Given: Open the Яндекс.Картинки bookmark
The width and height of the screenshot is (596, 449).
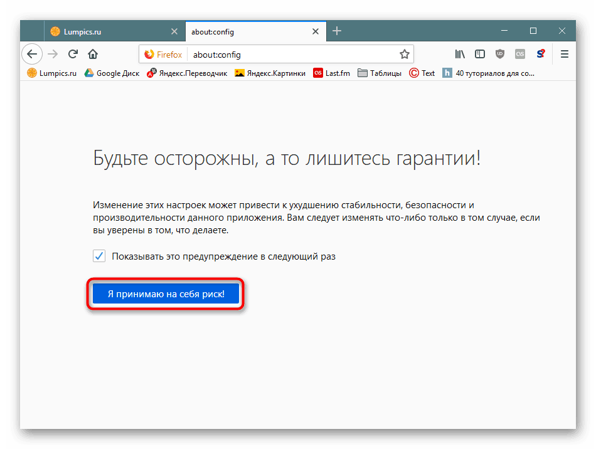Looking at the screenshot, I should 270,73.
